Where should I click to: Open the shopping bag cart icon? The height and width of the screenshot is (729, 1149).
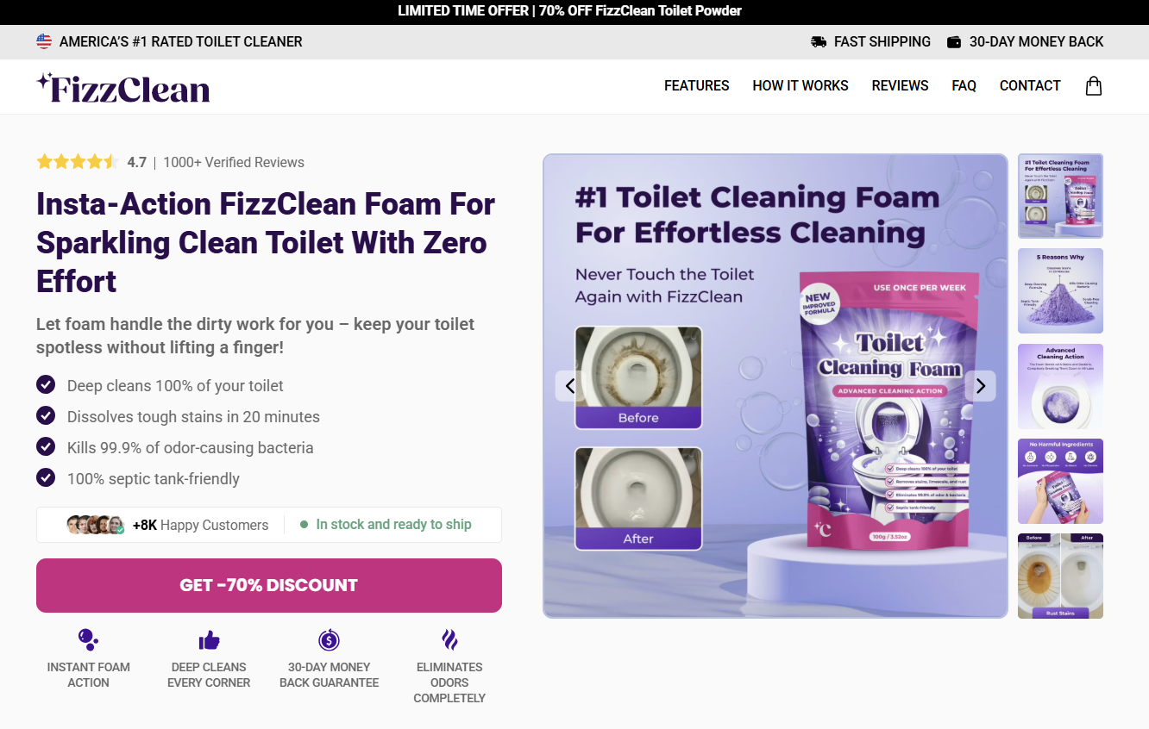(x=1093, y=85)
